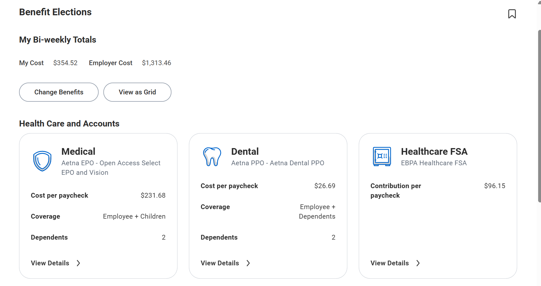Click the Benefit Elections page title
The height and width of the screenshot is (286, 541).
pos(55,12)
